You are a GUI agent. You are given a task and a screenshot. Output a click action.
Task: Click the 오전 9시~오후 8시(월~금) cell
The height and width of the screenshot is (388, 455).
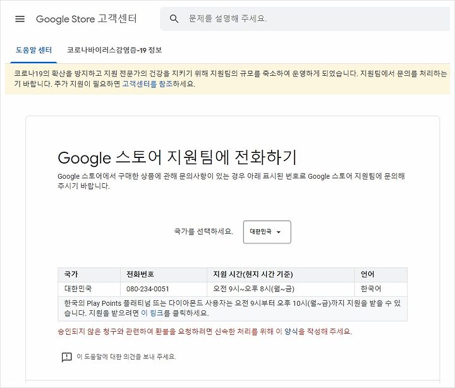(x=281, y=289)
